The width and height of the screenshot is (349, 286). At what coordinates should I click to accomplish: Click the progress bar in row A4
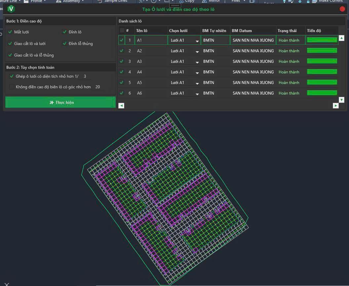322,72
